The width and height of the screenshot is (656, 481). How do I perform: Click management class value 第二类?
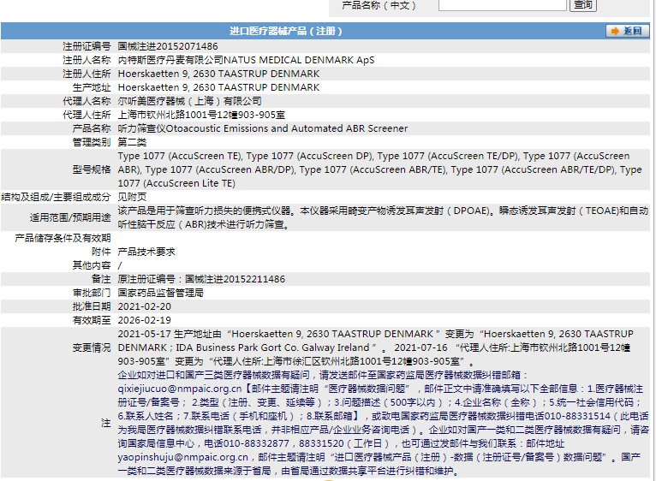tap(132, 142)
